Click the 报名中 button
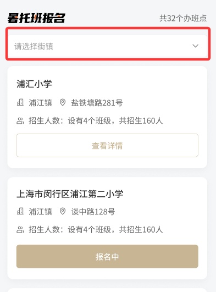This screenshot has height=292, width=216. pyautogui.click(x=107, y=256)
